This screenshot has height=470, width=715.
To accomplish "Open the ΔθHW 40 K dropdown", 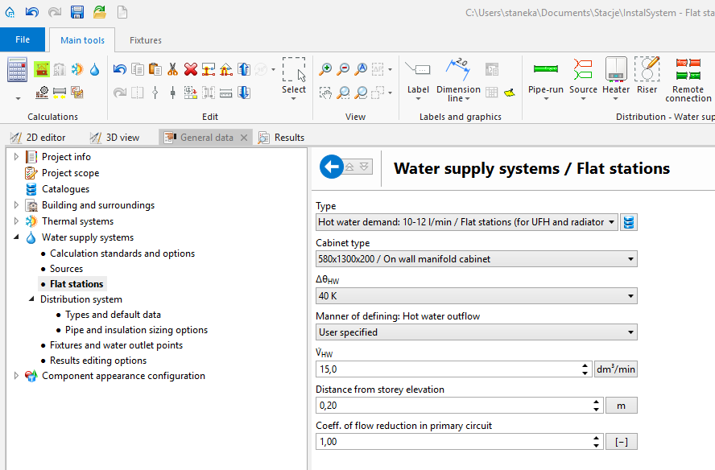I will (x=476, y=296).
